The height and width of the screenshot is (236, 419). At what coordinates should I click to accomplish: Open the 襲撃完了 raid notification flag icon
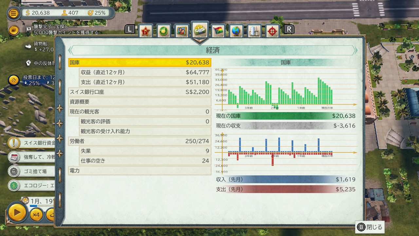pos(28,29)
